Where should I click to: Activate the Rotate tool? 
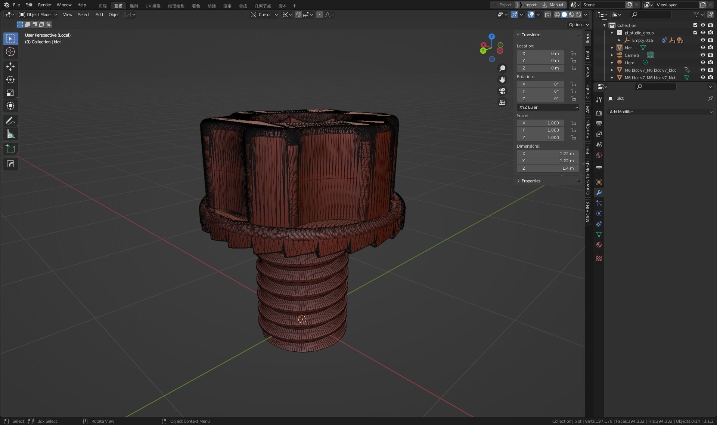click(x=10, y=80)
